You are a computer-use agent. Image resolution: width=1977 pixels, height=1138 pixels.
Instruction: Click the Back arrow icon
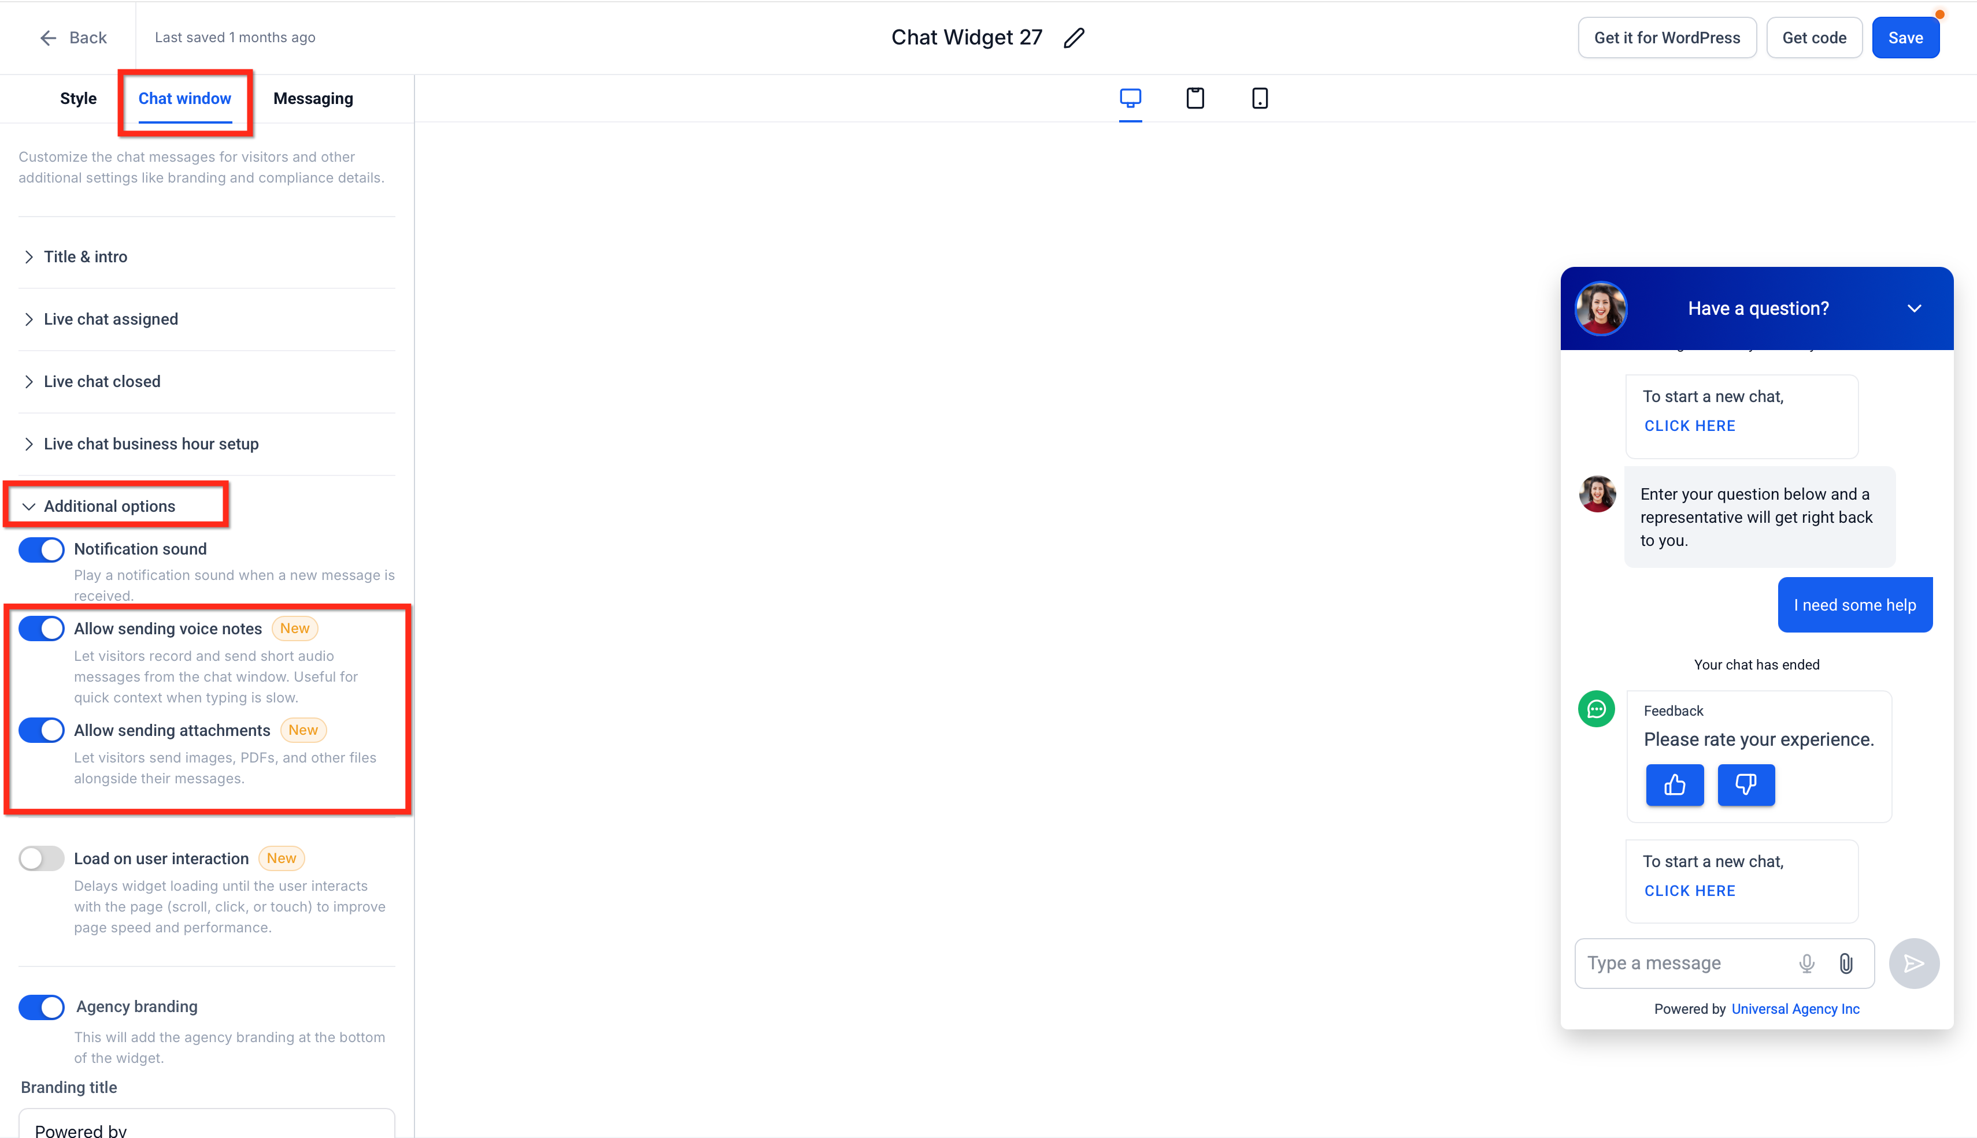(x=49, y=38)
